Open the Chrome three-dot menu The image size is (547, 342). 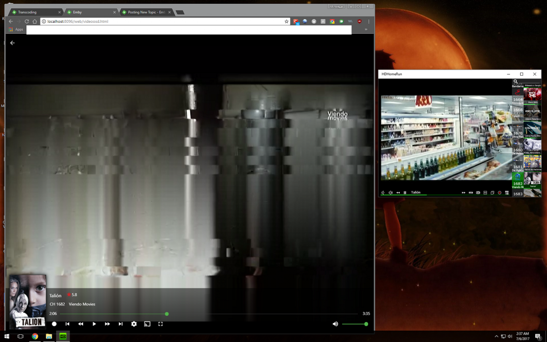[369, 21]
